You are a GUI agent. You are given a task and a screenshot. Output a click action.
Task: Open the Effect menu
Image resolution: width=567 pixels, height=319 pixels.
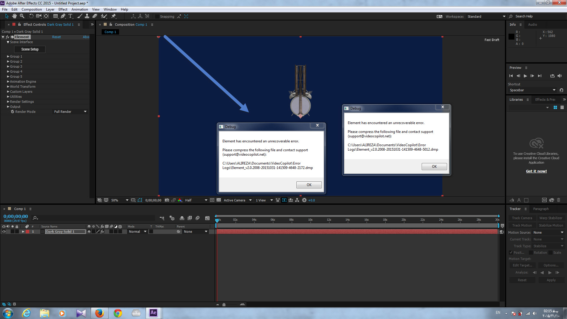pos(63,9)
